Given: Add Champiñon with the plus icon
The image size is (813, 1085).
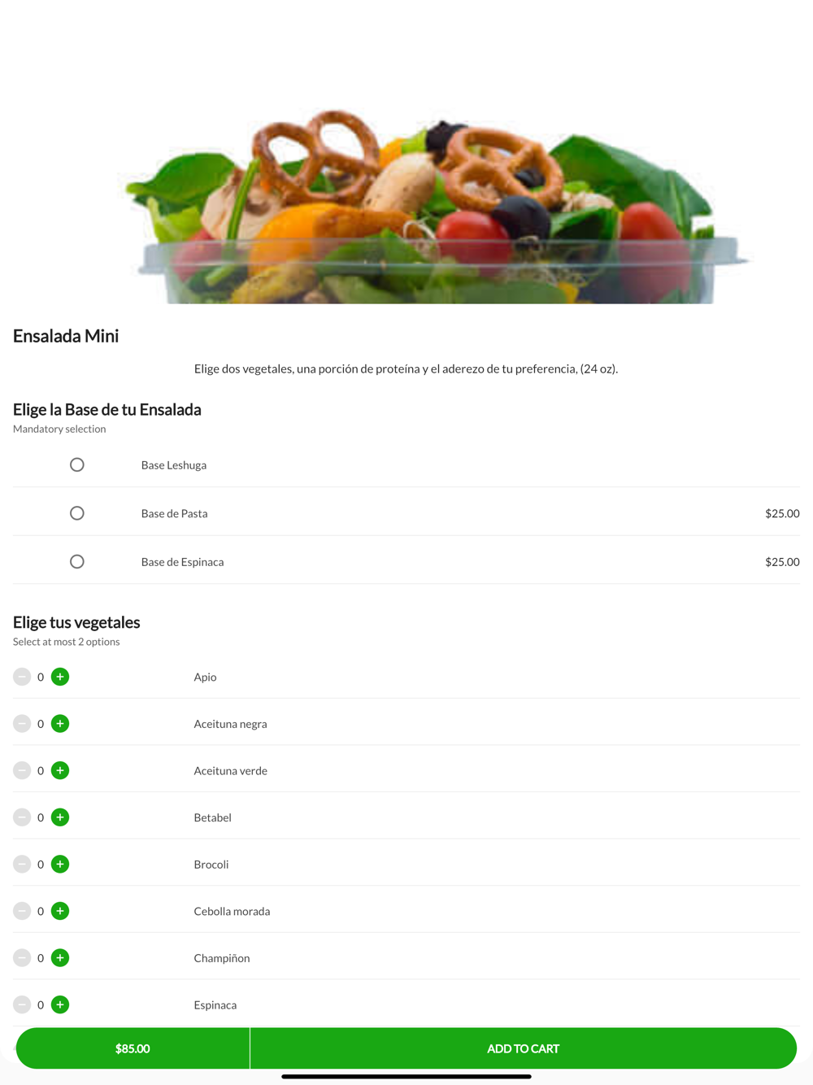Looking at the screenshot, I should coord(60,958).
